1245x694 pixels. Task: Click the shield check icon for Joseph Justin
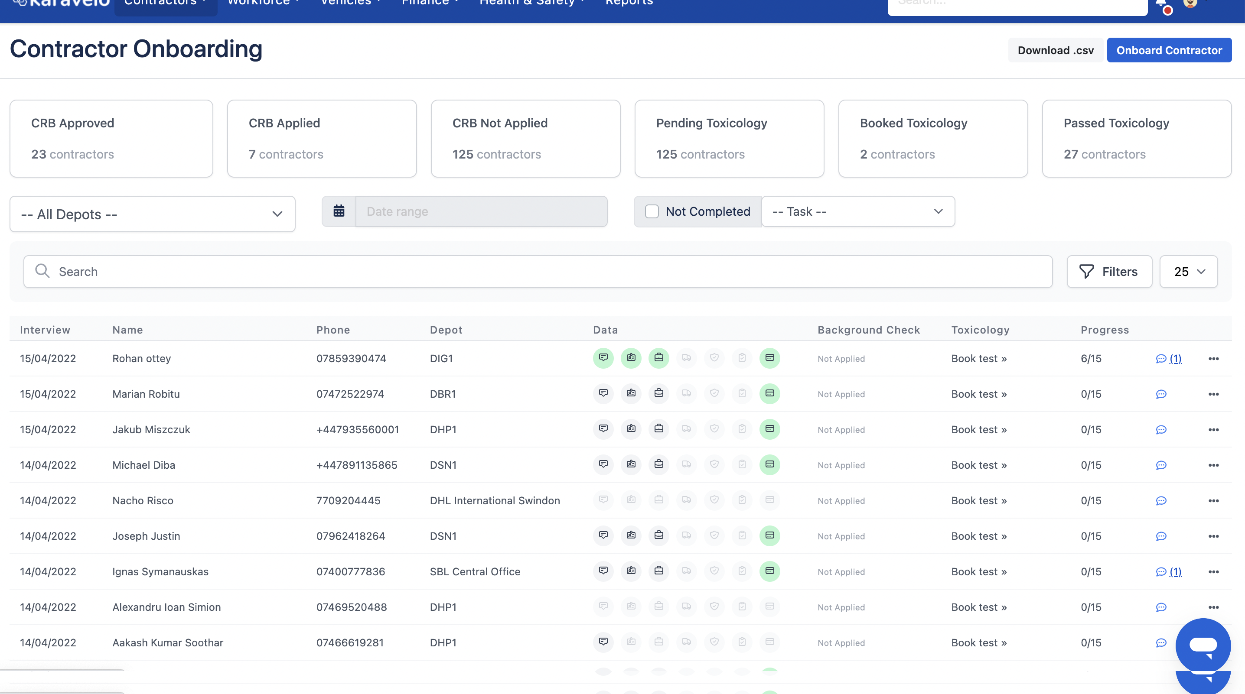(714, 535)
